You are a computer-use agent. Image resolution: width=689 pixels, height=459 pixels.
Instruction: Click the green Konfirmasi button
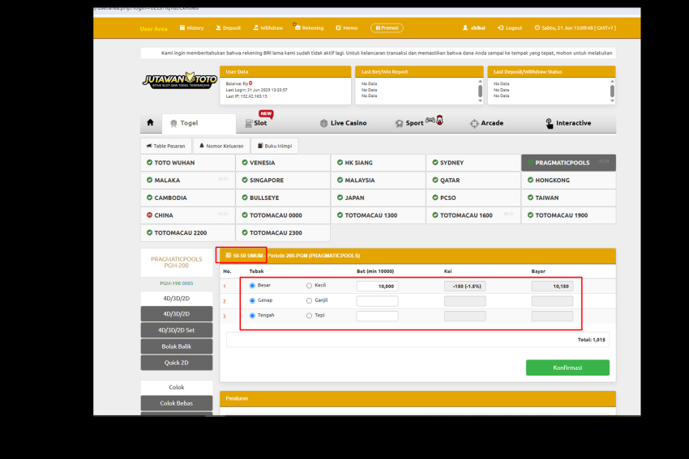point(567,368)
